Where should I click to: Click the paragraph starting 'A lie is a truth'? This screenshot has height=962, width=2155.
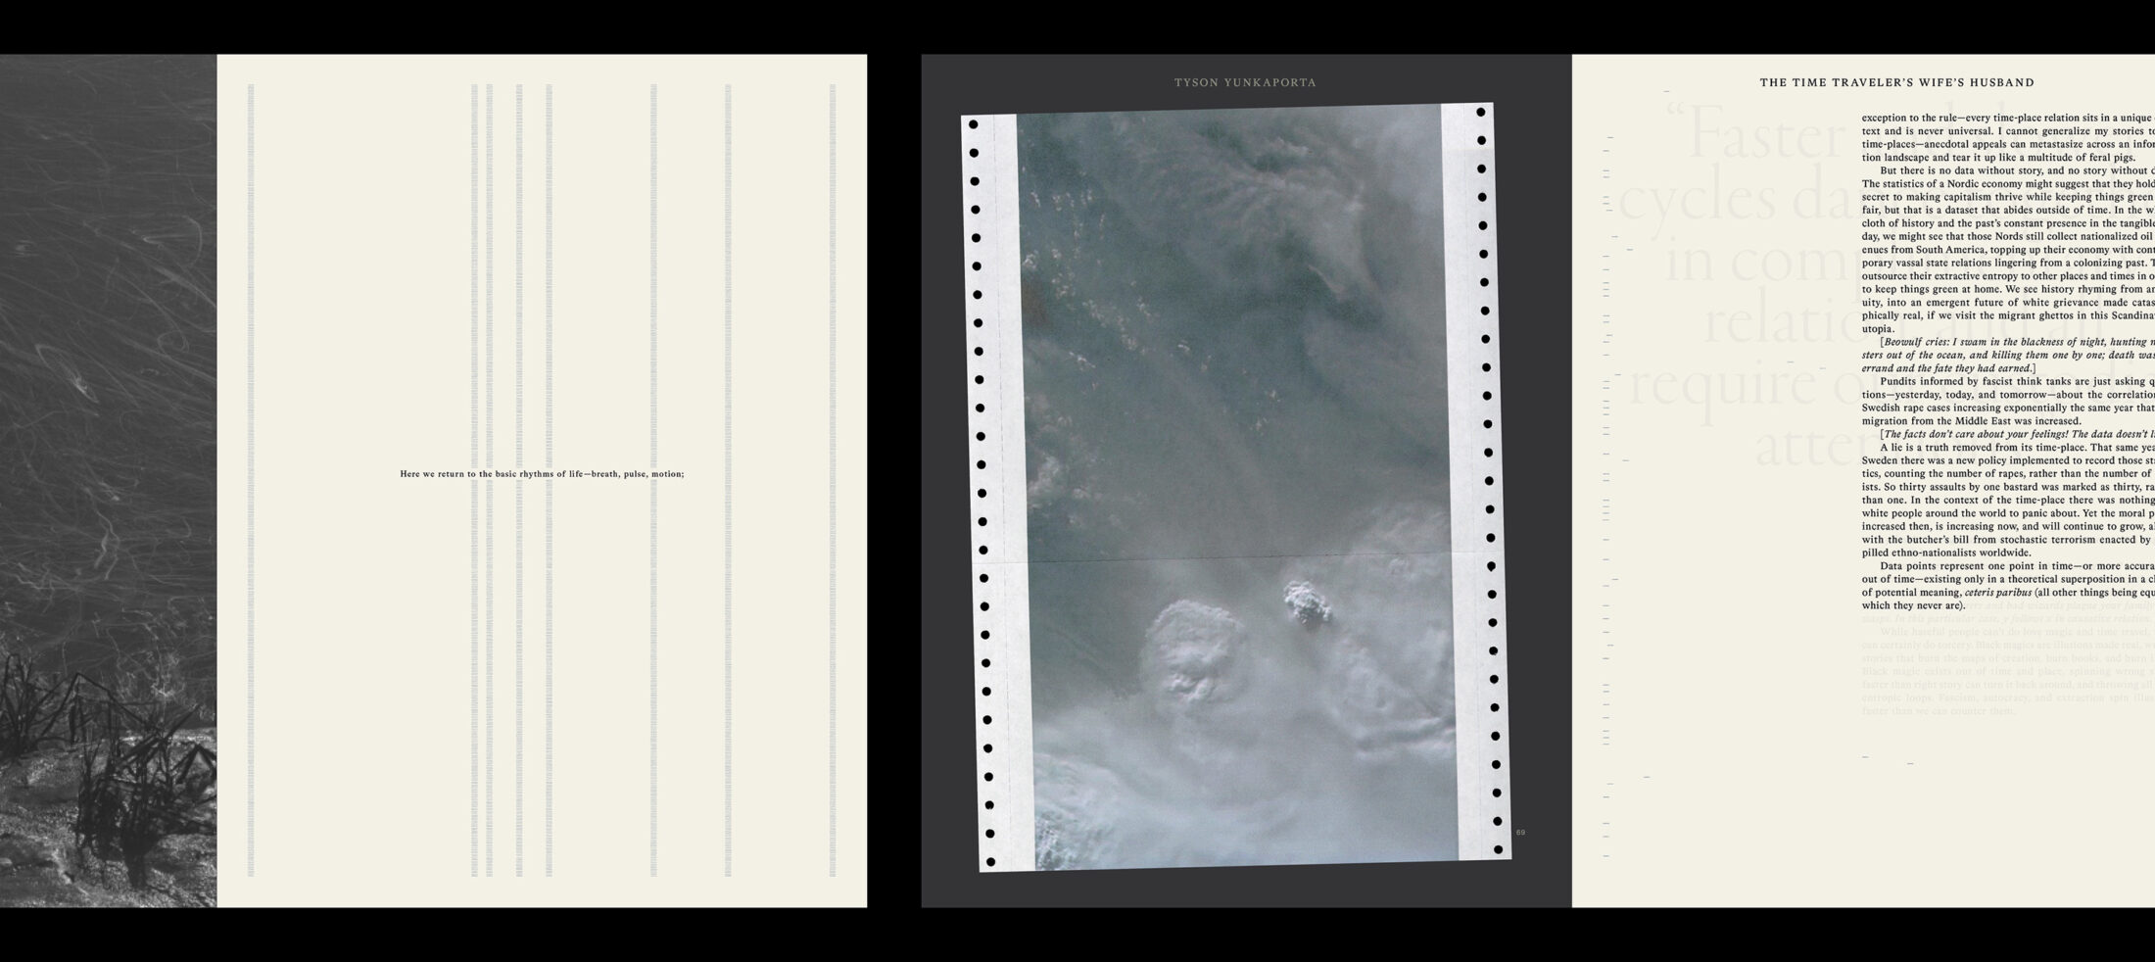2008,500
